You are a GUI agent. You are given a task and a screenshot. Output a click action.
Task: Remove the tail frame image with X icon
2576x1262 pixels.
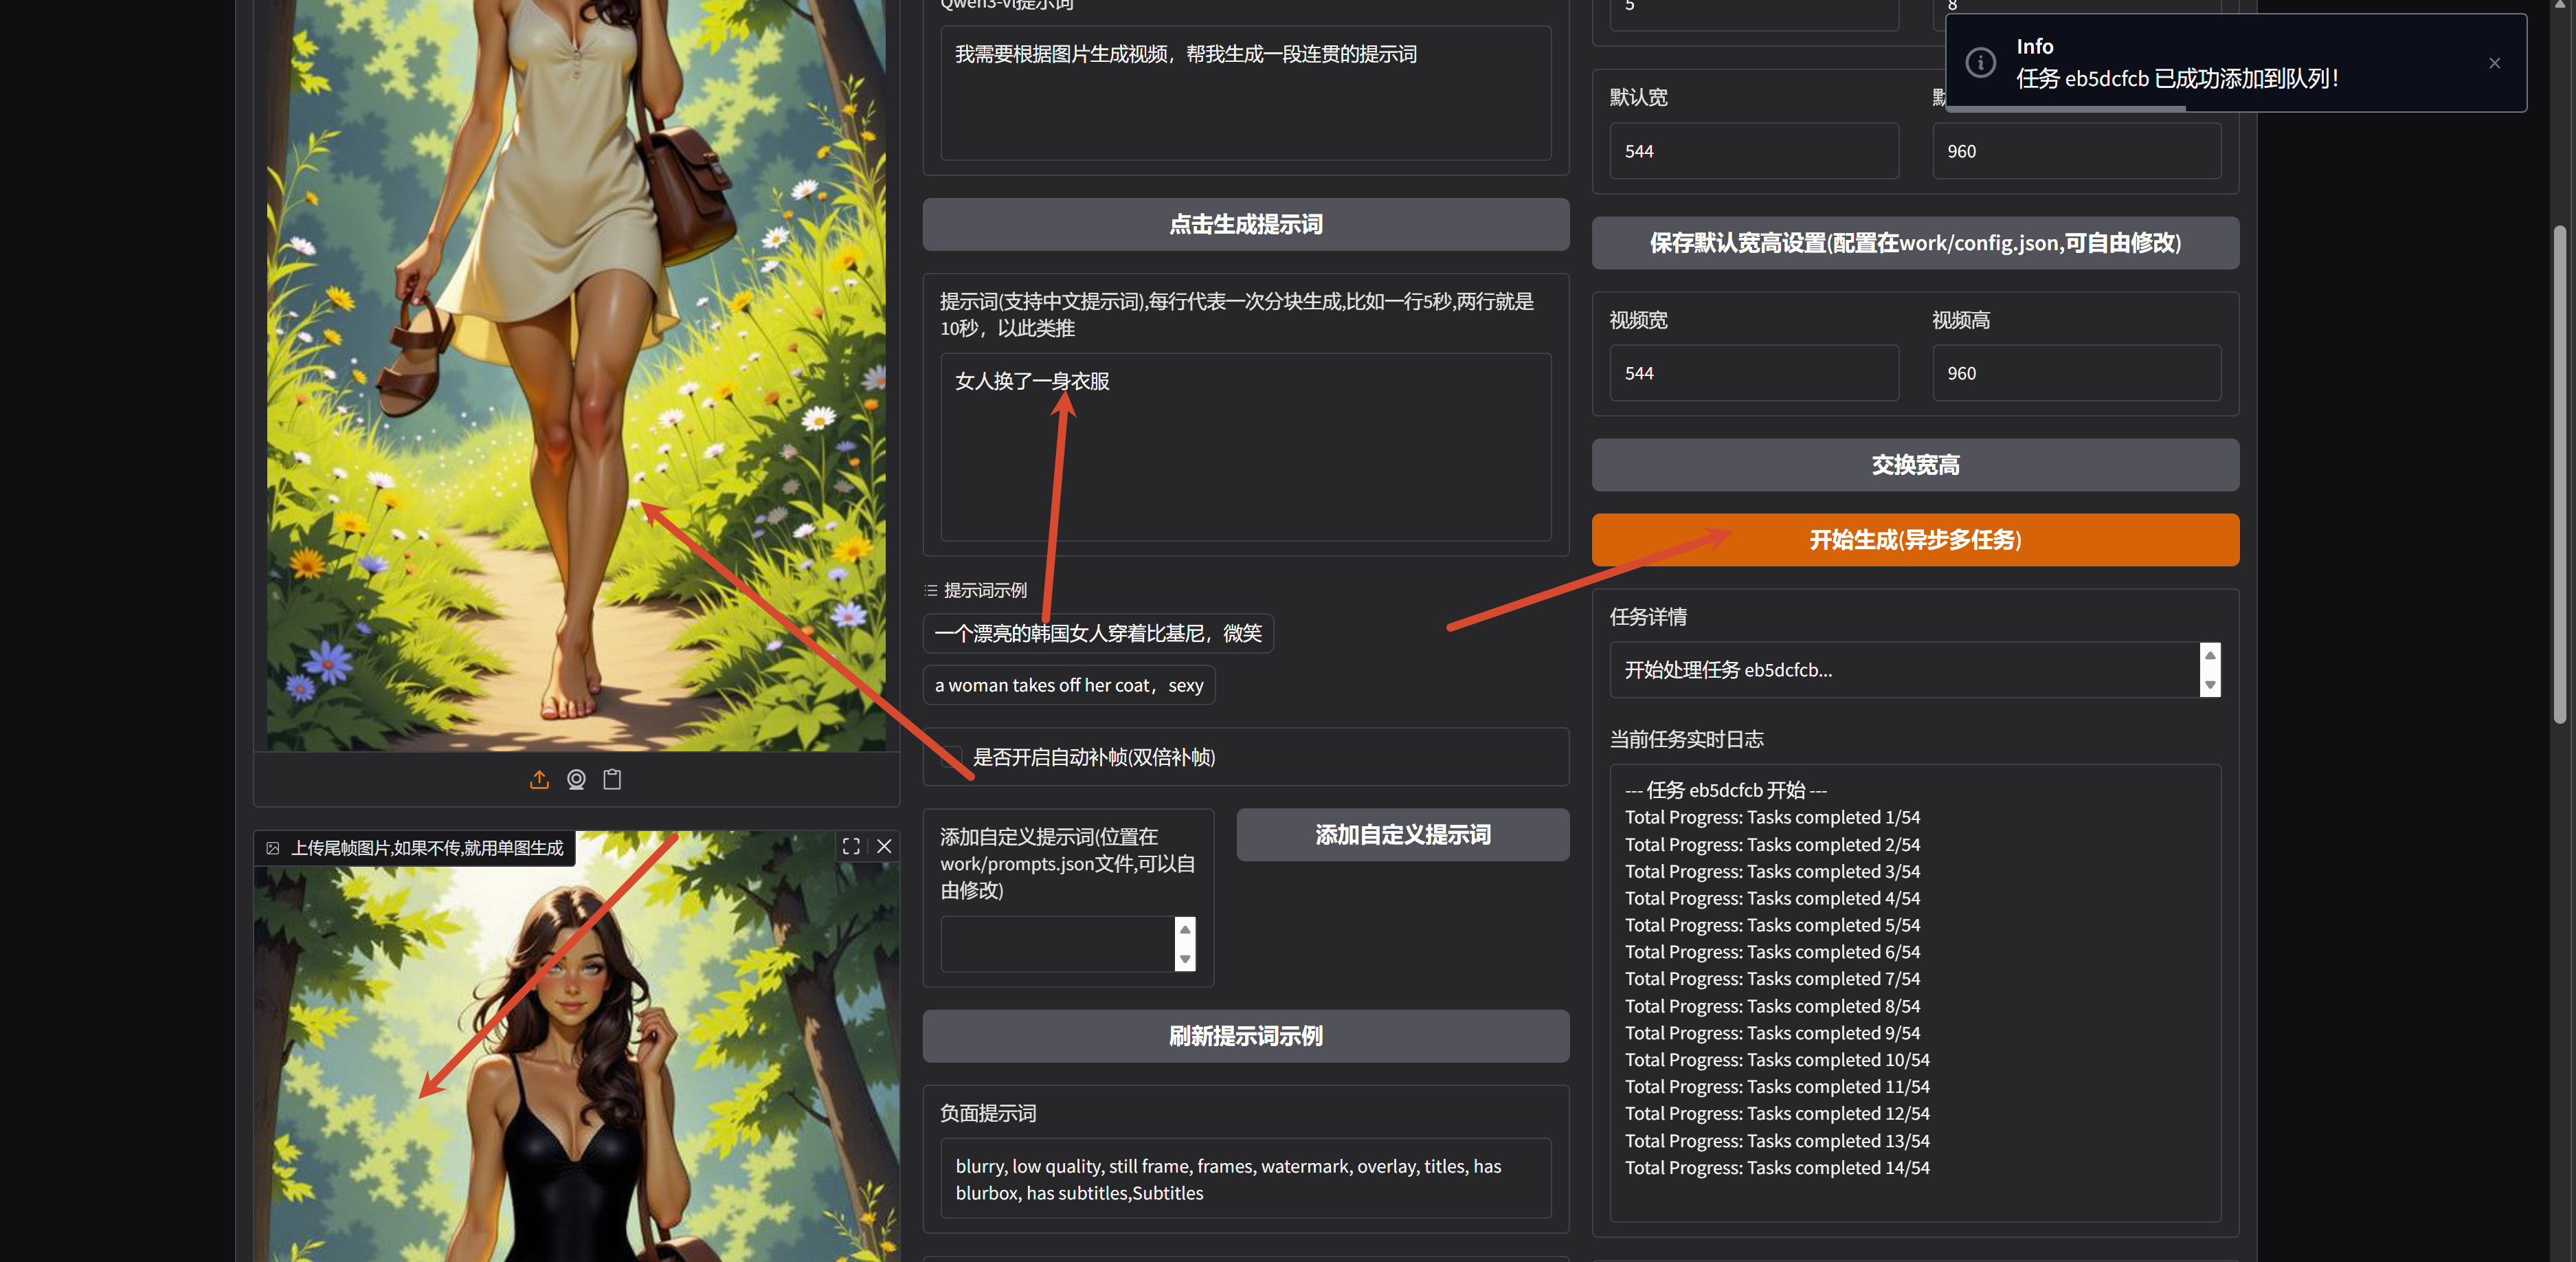click(x=884, y=847)
